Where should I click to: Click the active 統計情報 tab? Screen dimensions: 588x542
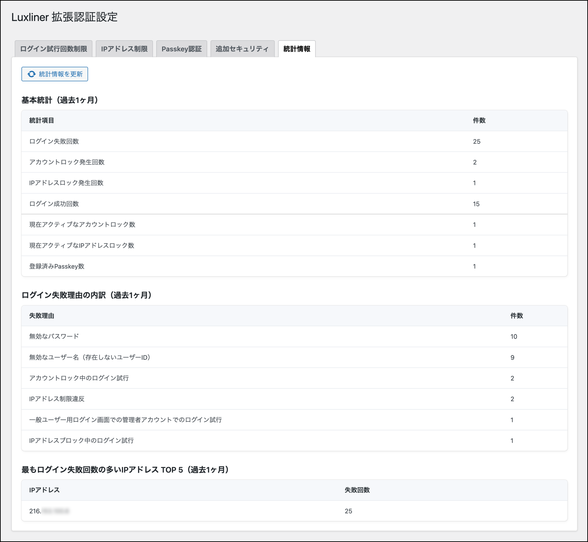pos(296,49)
